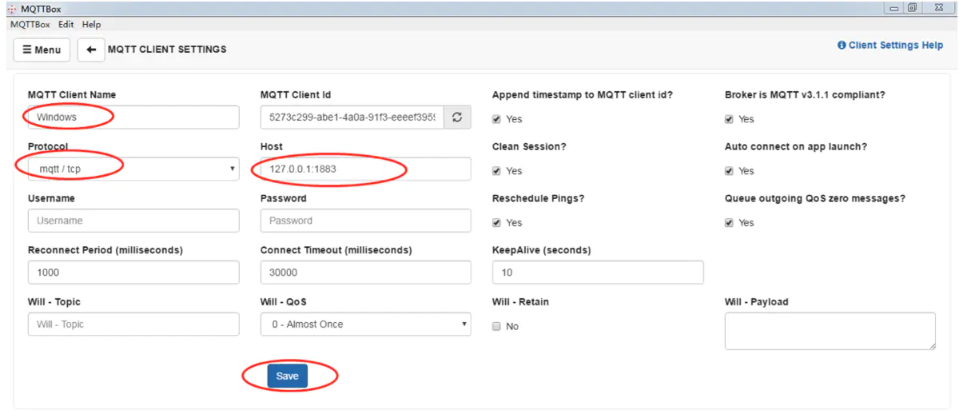
Task: Save the MQTT client settings
Action: [x=287, y=376]
